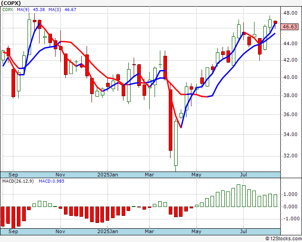Click the MACD(26,12,9) indicator label
This screenshot has width=302, height=242.
tap(18, 181)
